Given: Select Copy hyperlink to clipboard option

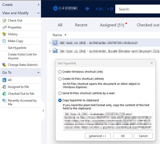Looking at the screenshot, I should coord(60,100).
